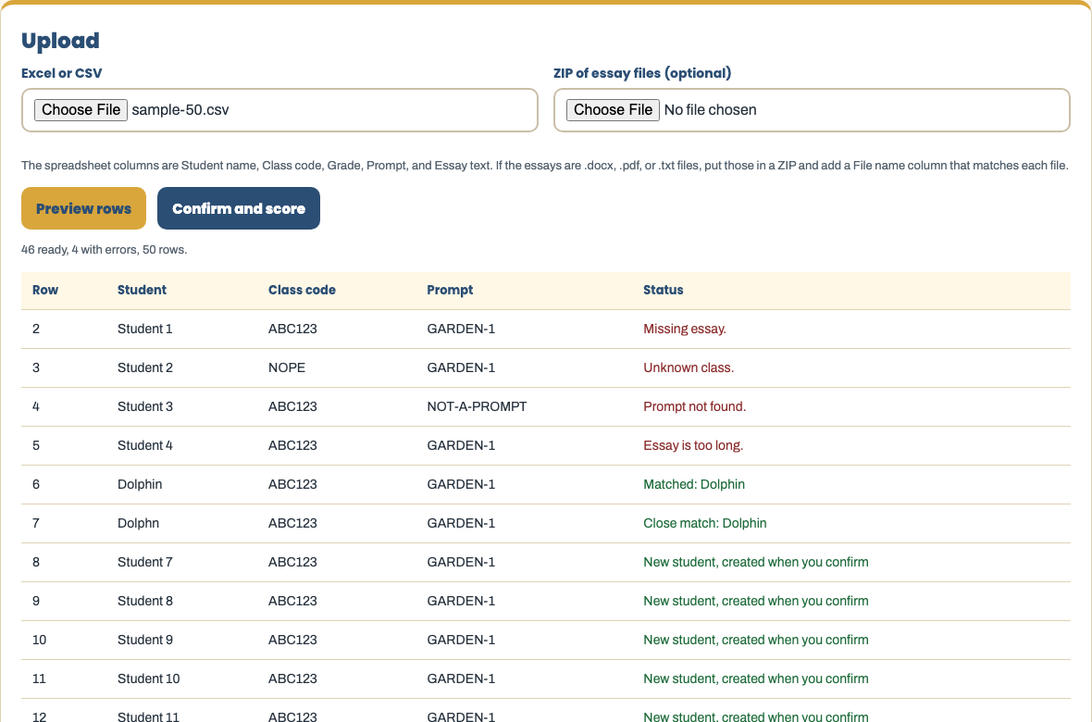Screen dimensions: 1092x722
Task: Click row number 10 cell
Action: [x=39, y=641]
